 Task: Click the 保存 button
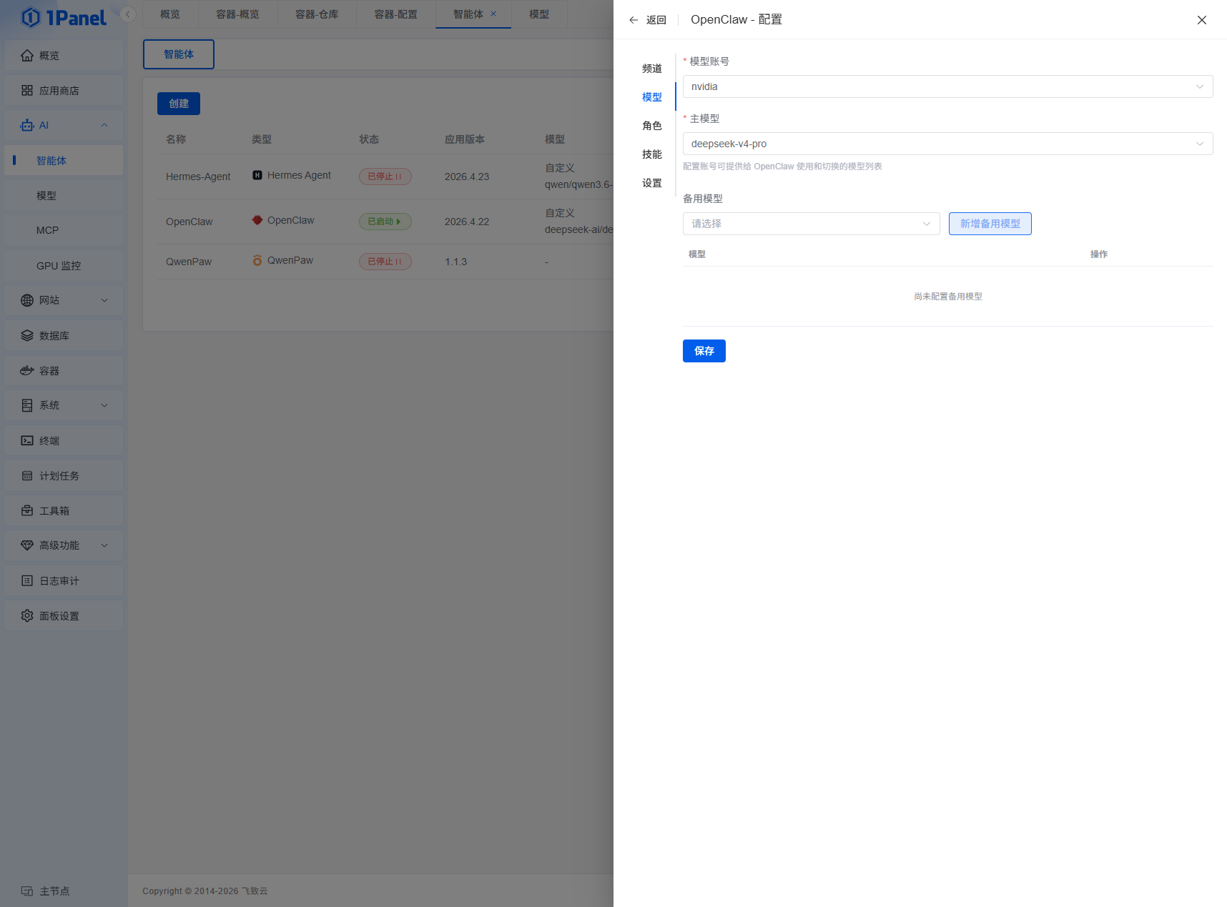[704, 351]
